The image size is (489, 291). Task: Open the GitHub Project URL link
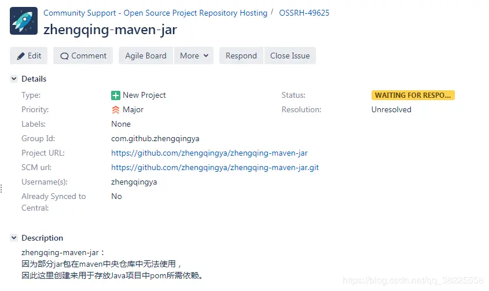[x=209, y=153]
